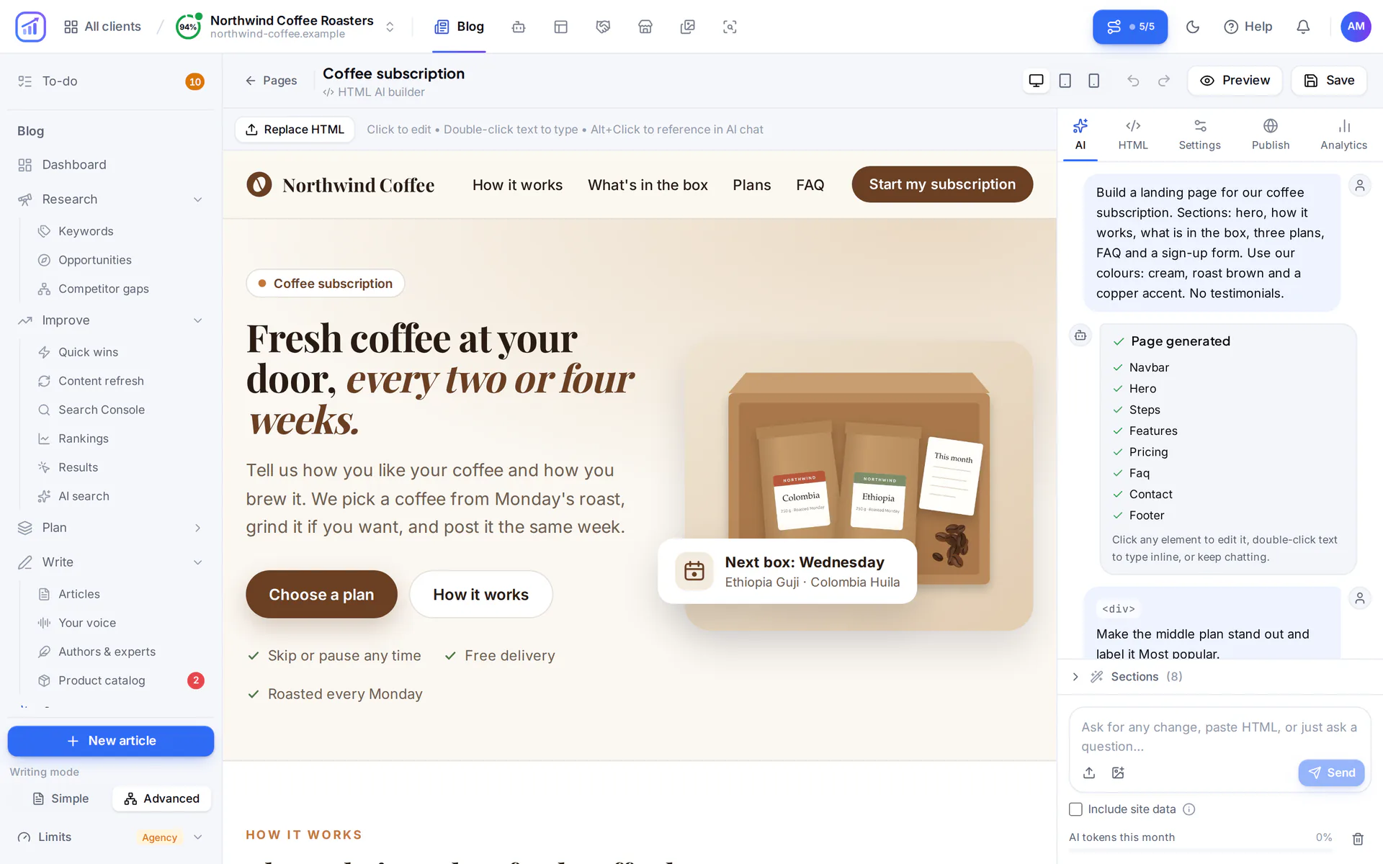Image resolution: width=1383 pixels, height=864 pixels.
Task: Click the scan search icon in top navigation
Action: point(730,27)
